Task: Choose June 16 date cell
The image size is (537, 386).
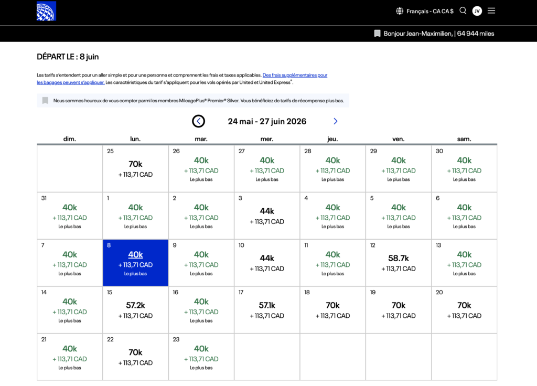Action: point(201,310)
